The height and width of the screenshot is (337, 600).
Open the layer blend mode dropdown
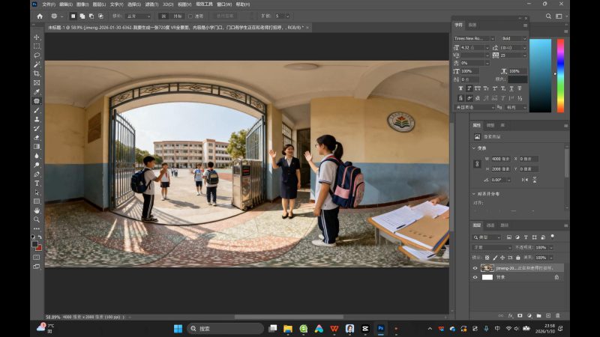pyautogui.click(x=491, y=248)
